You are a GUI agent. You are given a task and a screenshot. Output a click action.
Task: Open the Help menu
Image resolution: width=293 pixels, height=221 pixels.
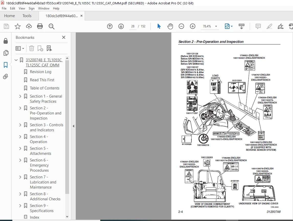click(x=56, y=8)
